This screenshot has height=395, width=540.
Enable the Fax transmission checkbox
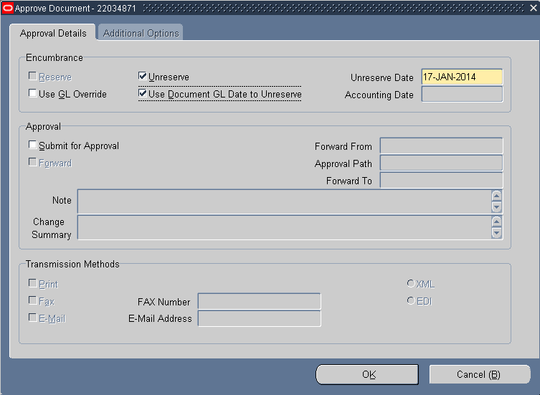tap(33, 300)
